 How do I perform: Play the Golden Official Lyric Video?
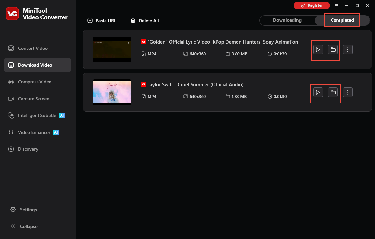click(x=318, y=50)
